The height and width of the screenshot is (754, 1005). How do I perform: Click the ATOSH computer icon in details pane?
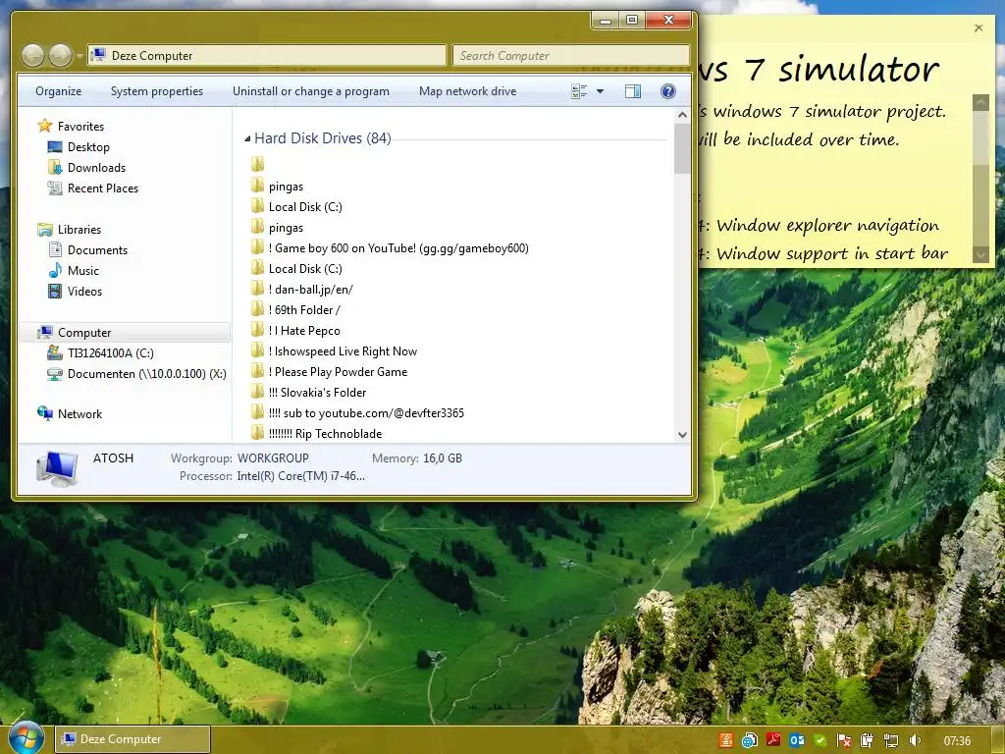57,468
